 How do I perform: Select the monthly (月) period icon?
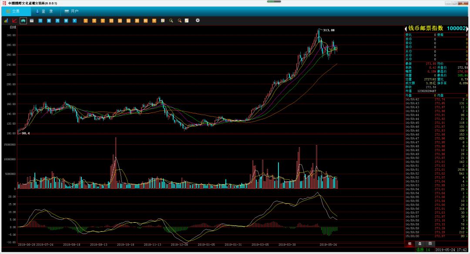click(x=57, y=21)
